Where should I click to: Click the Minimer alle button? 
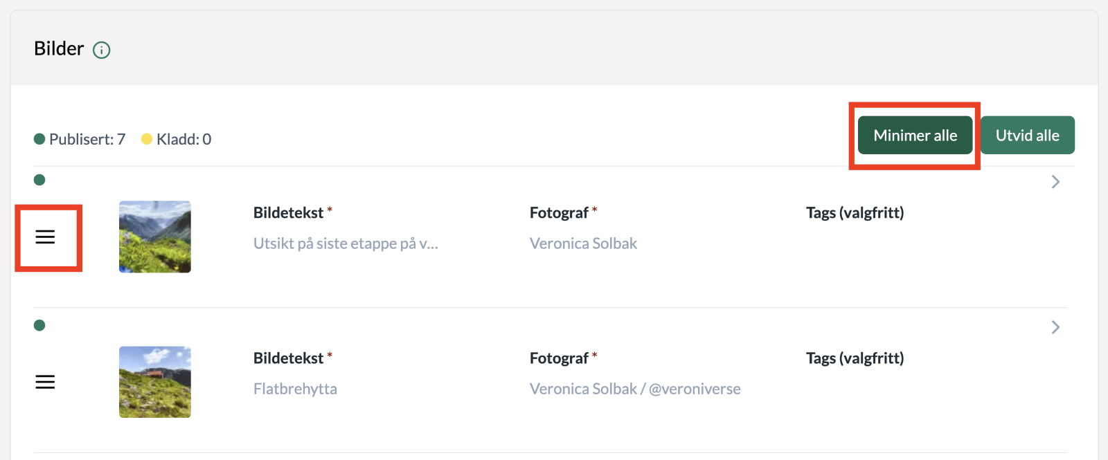pos(915,135)
